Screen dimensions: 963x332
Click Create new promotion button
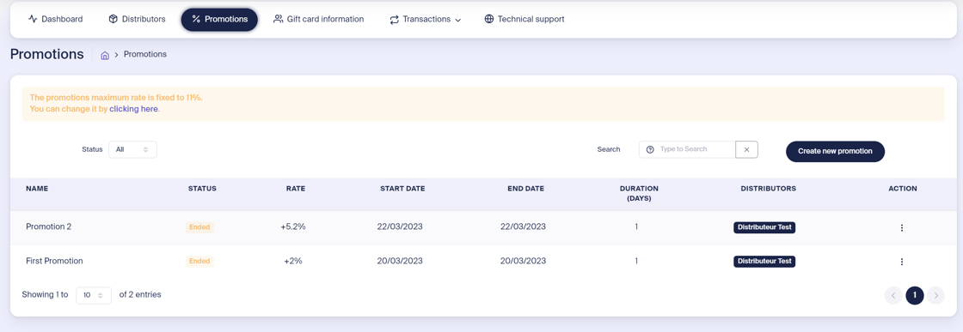835,151
